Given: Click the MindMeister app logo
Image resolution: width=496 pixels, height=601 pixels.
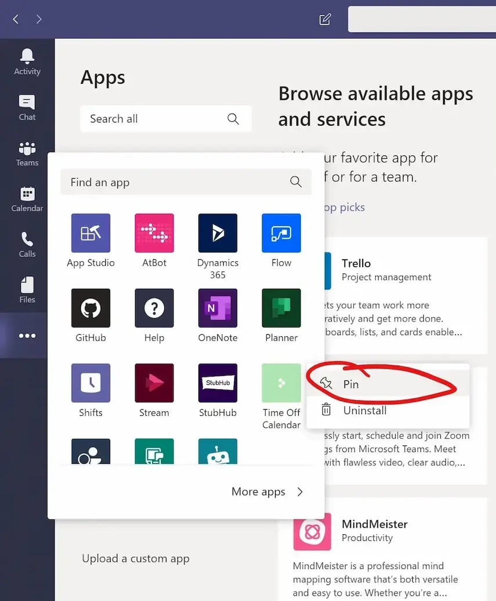Looking at the screenshot, I should (x=312, y=532).
